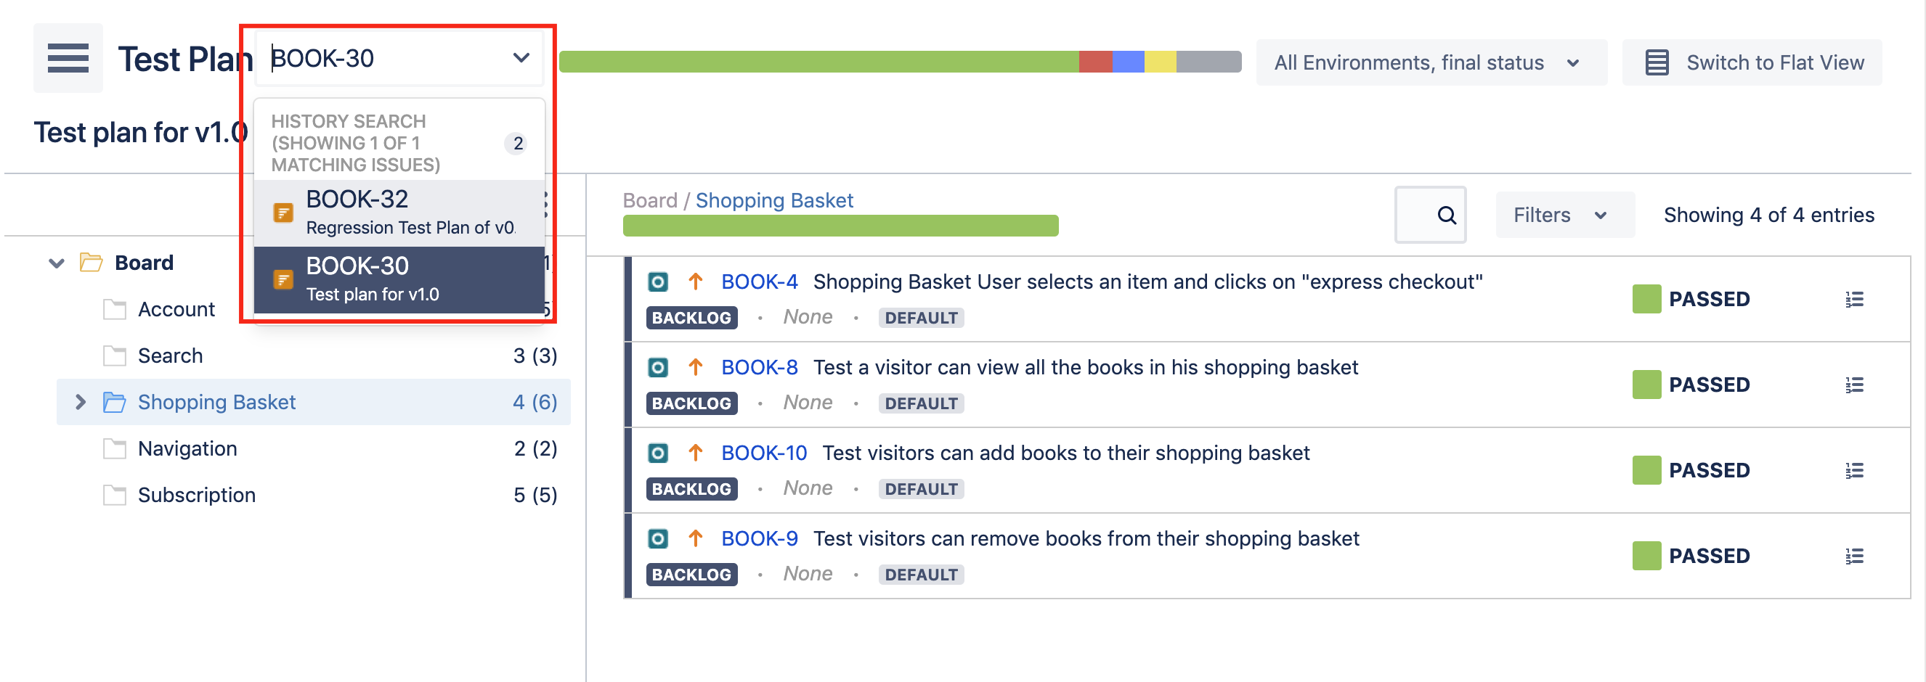Open the BOOK-9 issue link
Image resolution: width=1926 pixels, height=682 pixels.
(x=759, y=538)
